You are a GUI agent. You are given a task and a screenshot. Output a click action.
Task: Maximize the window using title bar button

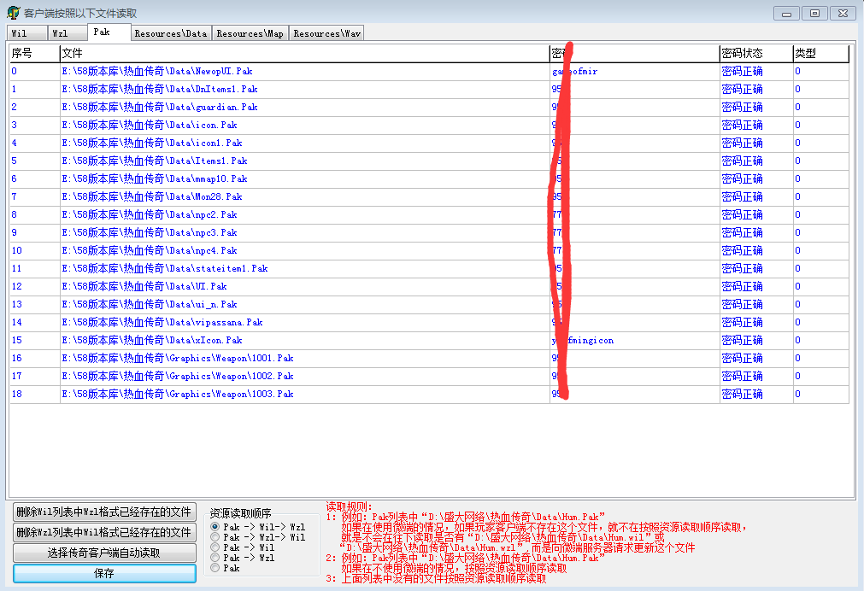[814, 13]
